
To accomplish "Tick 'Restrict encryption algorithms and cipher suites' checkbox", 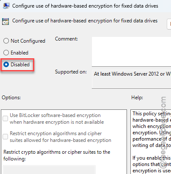I will (6, 136).
